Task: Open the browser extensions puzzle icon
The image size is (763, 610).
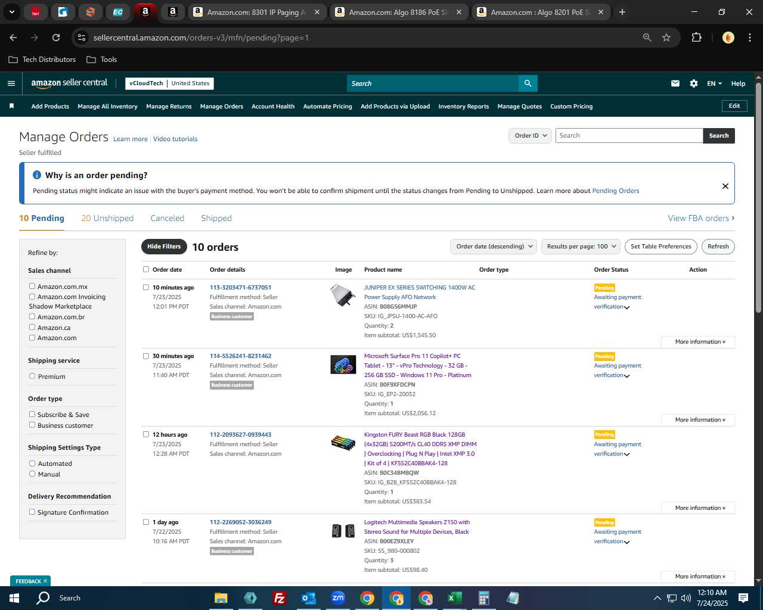Action: coord(696,38)
